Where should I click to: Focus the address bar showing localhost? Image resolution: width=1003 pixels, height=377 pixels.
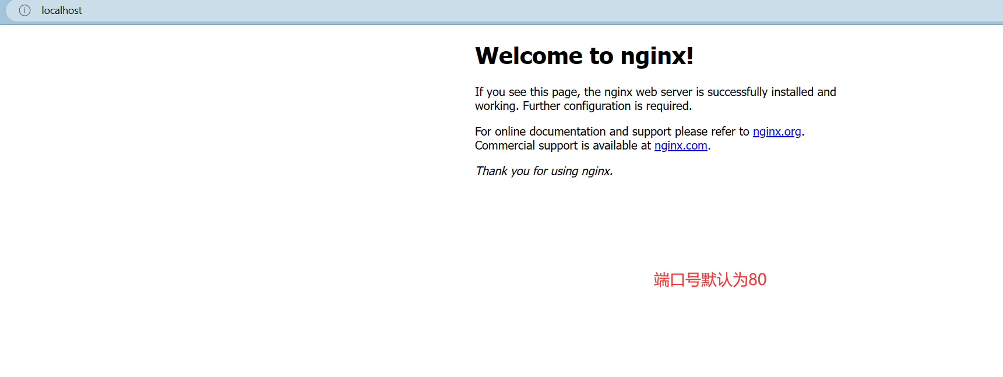[62, 10]
